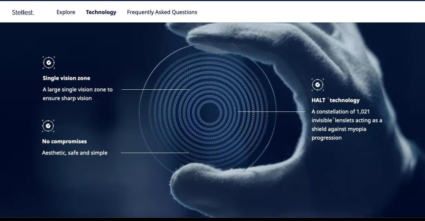This screenshot has width=425, height=221.
Task: Click the target icon above HALT technology
Action: tap(318, 85)
